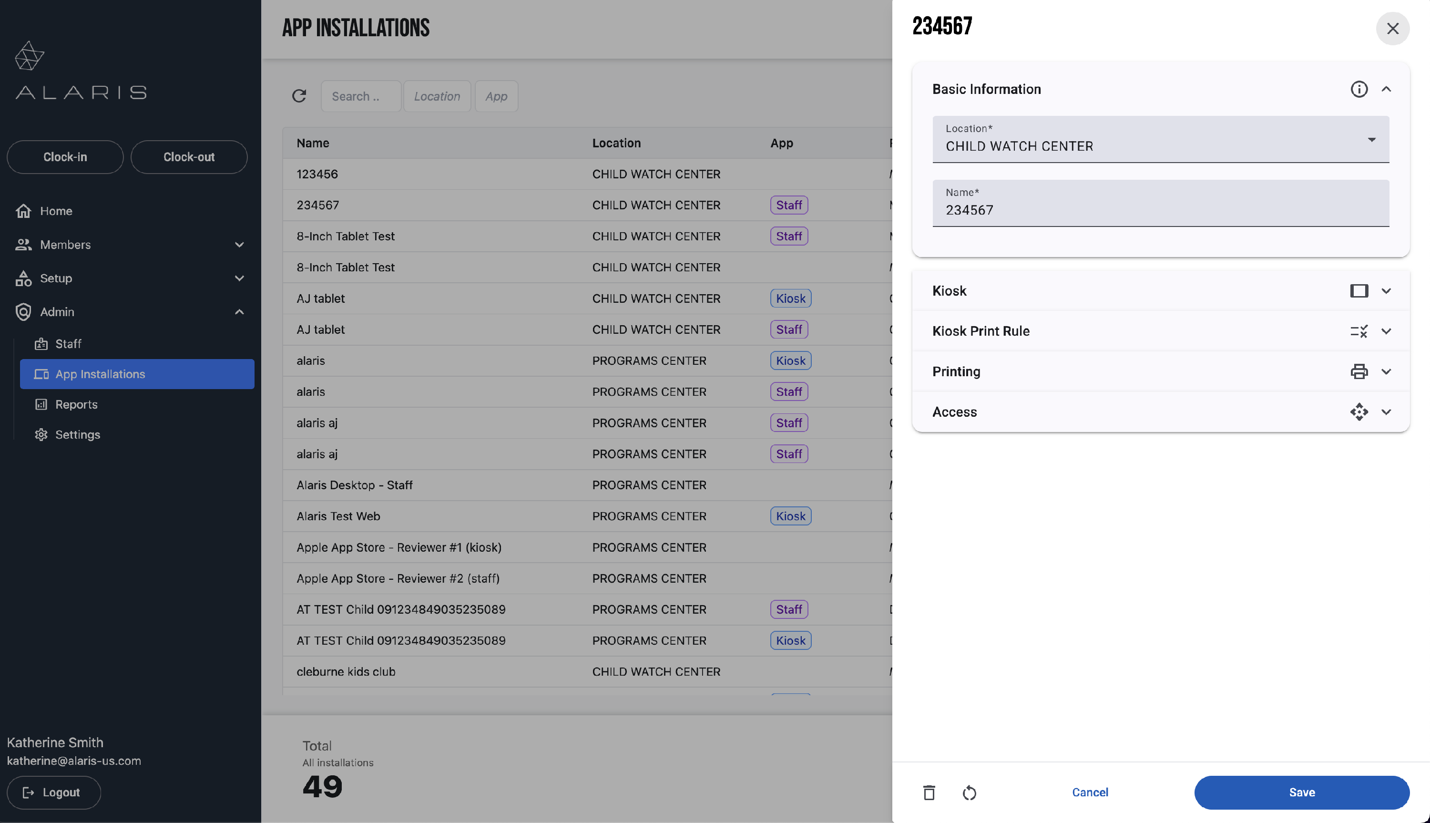This screenshot has width=1430, height=823.
Task: Click the reset/revert icon beside trash
Action: (969, 792)
